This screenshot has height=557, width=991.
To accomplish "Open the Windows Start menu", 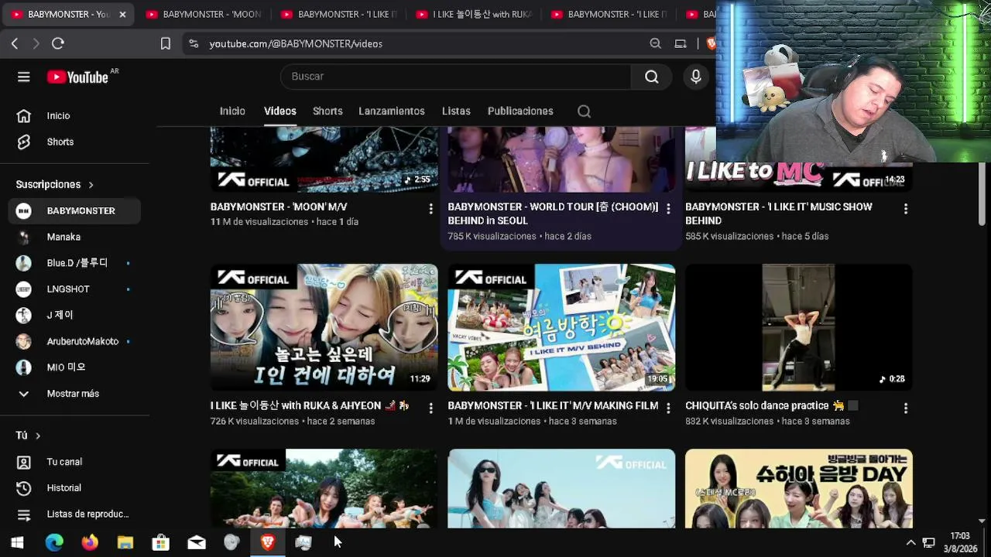I will click(17, 542).
